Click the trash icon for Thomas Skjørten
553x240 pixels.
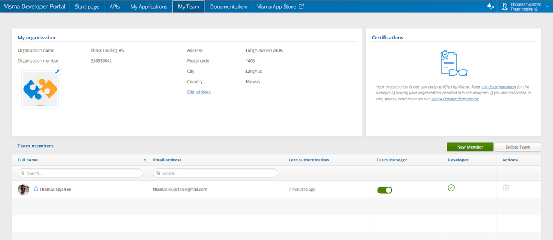tap(505, 188)
